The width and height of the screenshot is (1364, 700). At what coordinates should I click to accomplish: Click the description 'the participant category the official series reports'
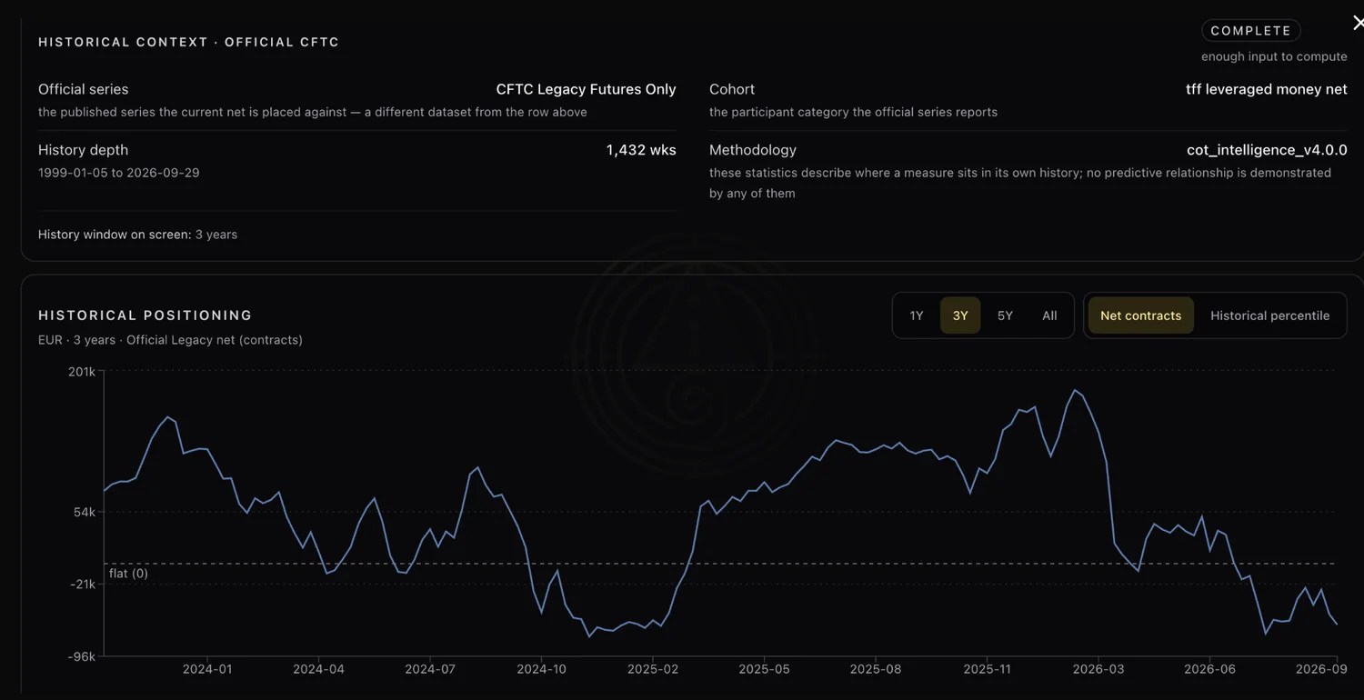pos(854,112)
